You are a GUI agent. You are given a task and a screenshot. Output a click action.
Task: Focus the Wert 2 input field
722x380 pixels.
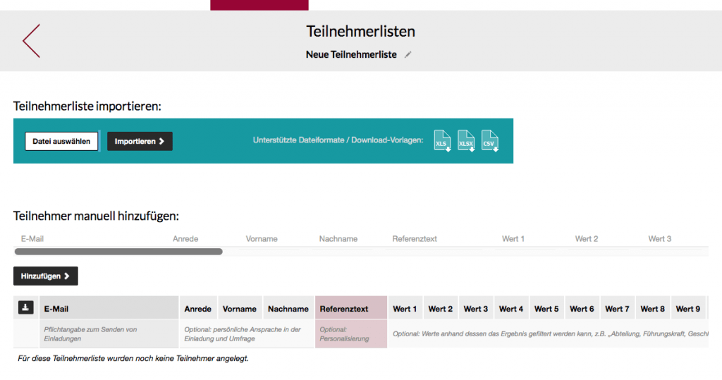pyautogui.click(x=605, y=239)
